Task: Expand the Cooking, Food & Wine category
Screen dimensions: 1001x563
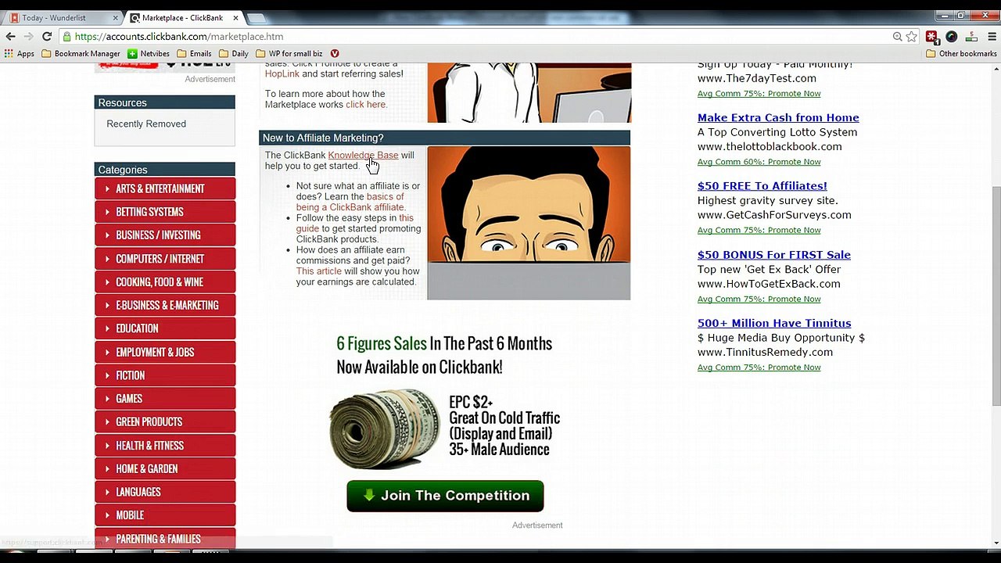Action: (x=165, y=282)
